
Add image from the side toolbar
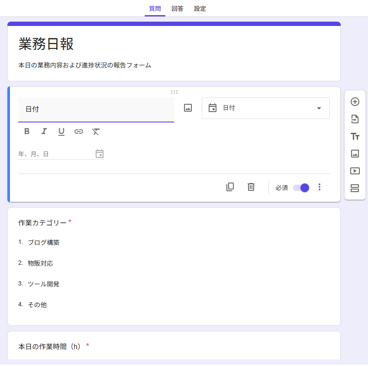[355, 154]
